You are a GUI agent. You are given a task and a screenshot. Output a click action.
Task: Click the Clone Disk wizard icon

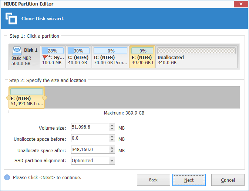11,18
